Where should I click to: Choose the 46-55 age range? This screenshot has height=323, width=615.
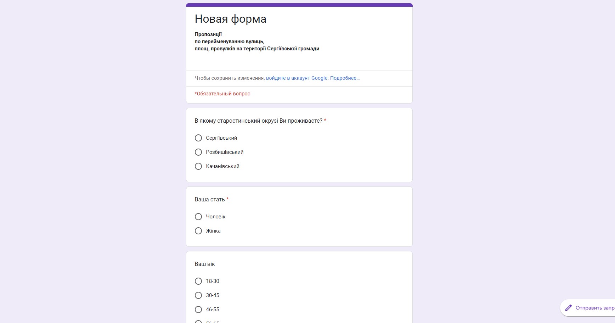point(198,310)
